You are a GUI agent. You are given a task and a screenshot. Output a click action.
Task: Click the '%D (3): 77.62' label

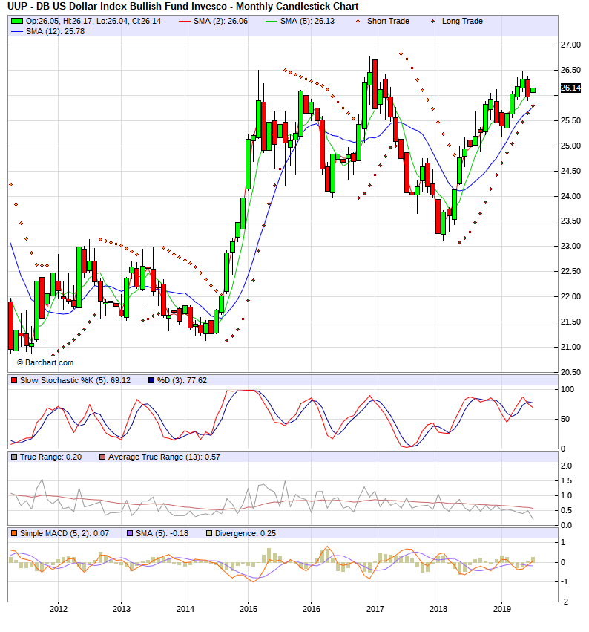(x=182, y=380)
